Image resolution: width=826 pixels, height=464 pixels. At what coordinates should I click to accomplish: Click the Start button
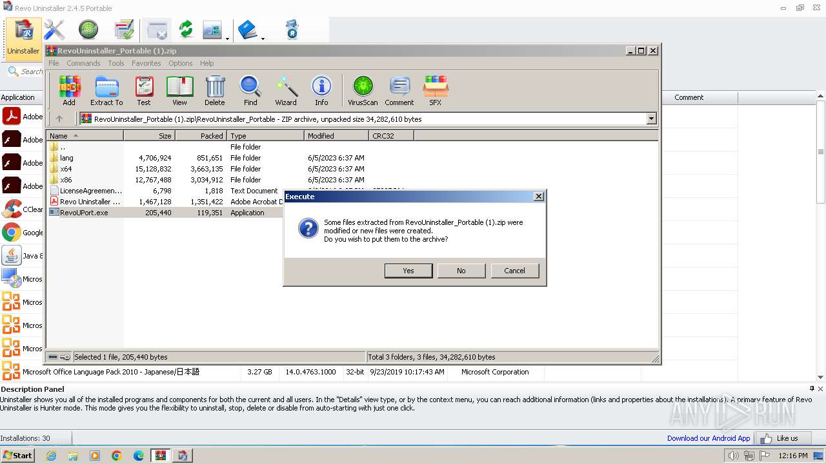tap(17, 456)
